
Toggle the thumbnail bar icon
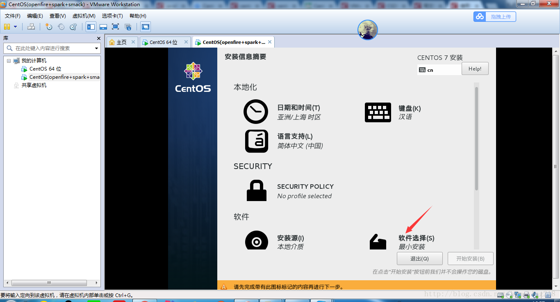point(103,27)
